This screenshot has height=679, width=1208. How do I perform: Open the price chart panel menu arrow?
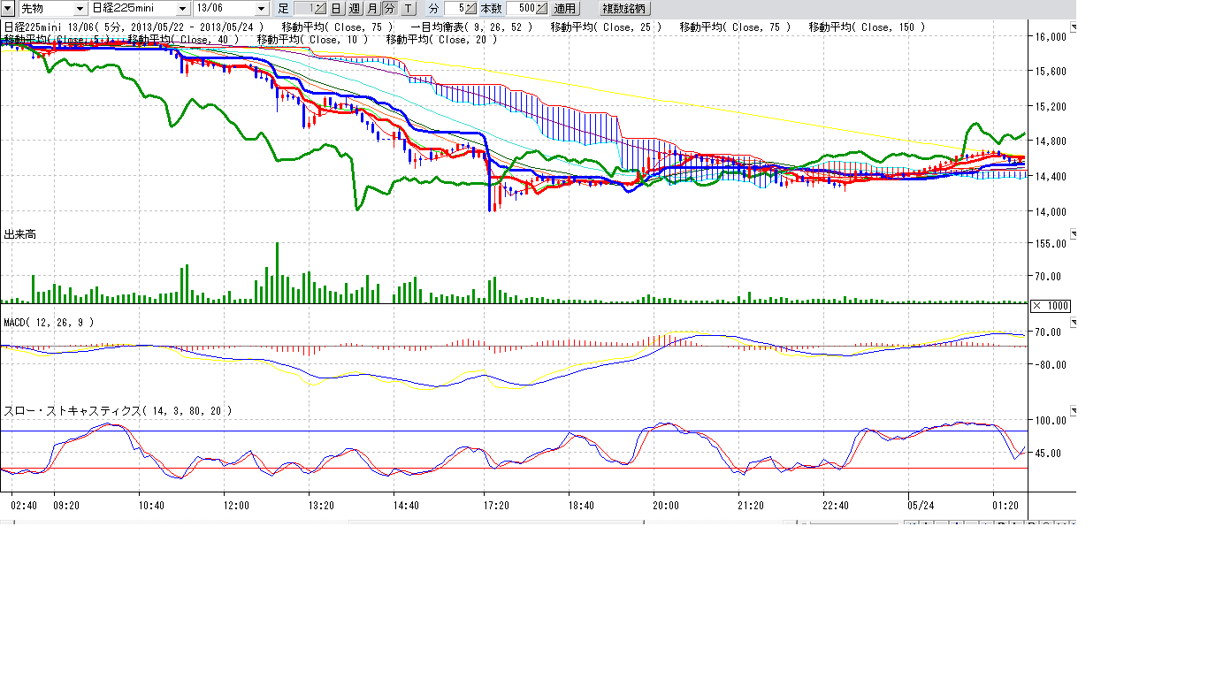[x=1074, y=28]
